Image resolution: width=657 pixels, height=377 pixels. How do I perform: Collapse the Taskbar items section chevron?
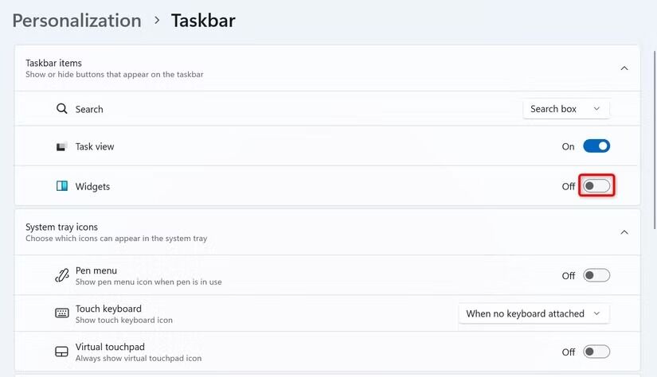tap(624, 68)
